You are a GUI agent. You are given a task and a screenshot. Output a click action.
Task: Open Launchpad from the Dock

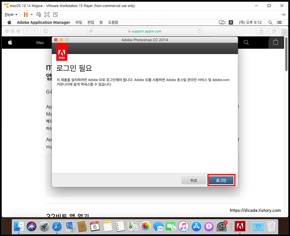pos(44,226)
